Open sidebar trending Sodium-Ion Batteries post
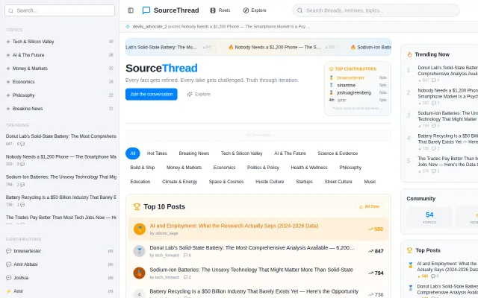Screen dimensions: 478x298 pyautogui.click(x=61, y=180)
